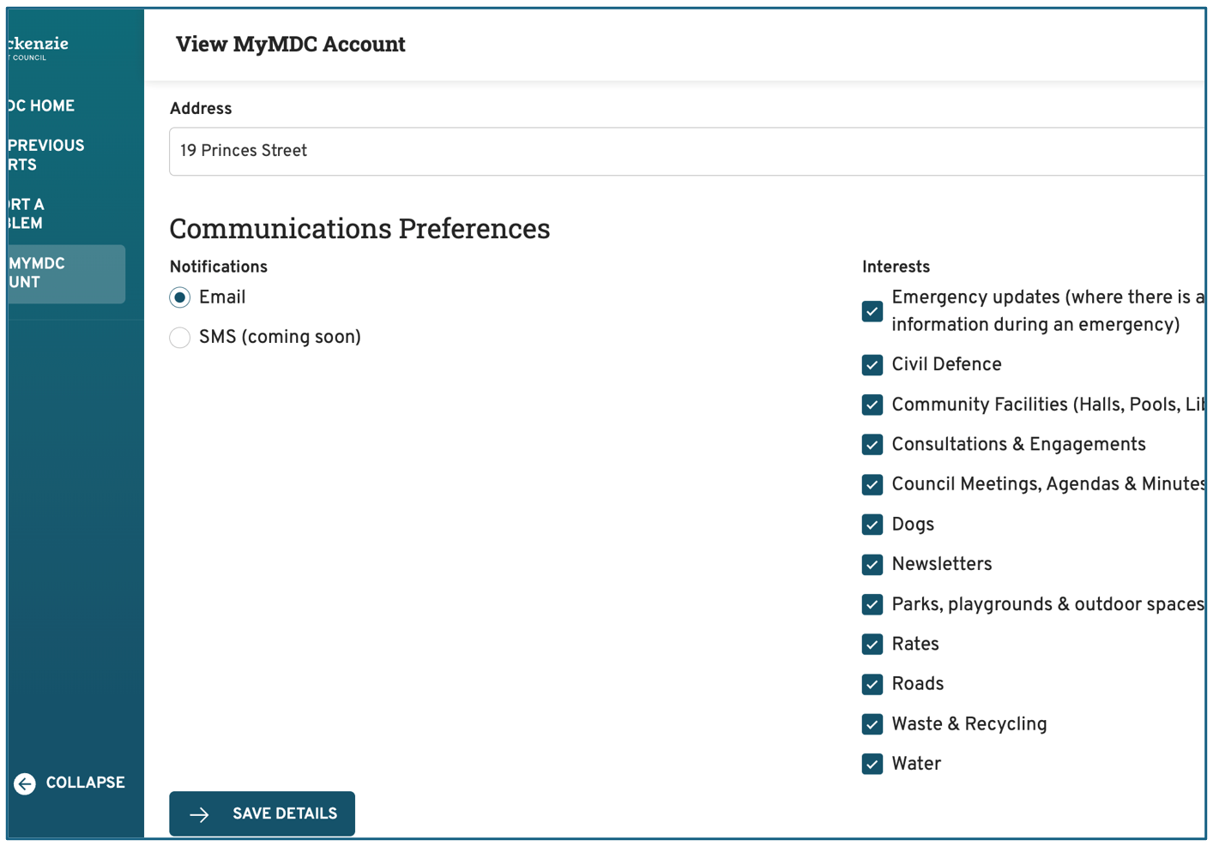The width and height of the screenshot is (1213, 846).
Task: Uncheck the Roads checkbox
Action: (872, 684)
